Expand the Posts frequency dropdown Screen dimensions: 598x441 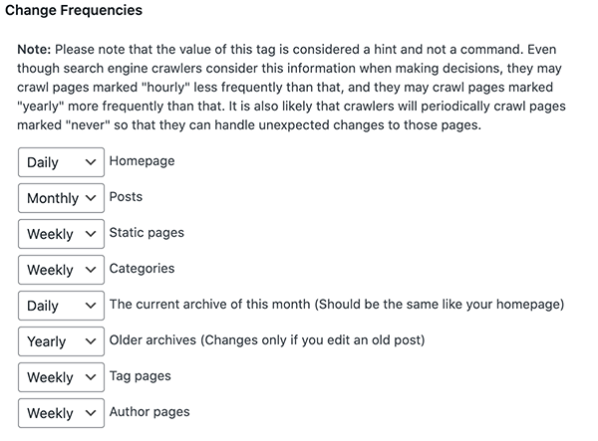[61, 198]
